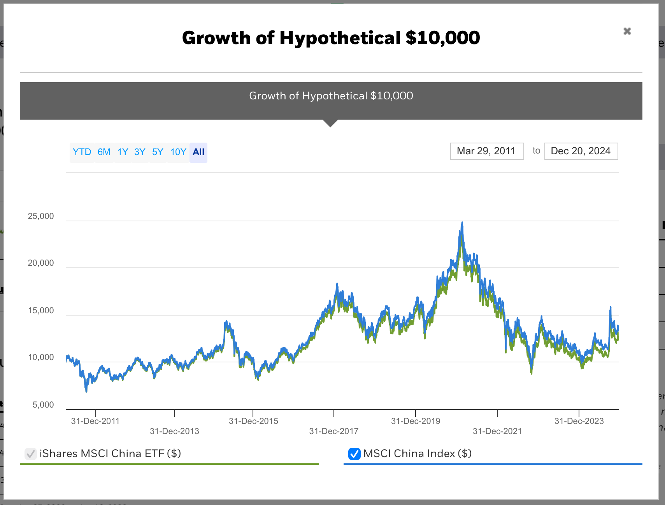The image size is (665, 505).
Task: Click the 5,000 y-axis value
Action: pos(43,405)
